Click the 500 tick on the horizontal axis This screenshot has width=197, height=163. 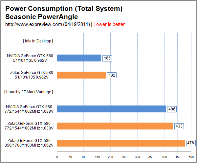(x=190, y=157)
